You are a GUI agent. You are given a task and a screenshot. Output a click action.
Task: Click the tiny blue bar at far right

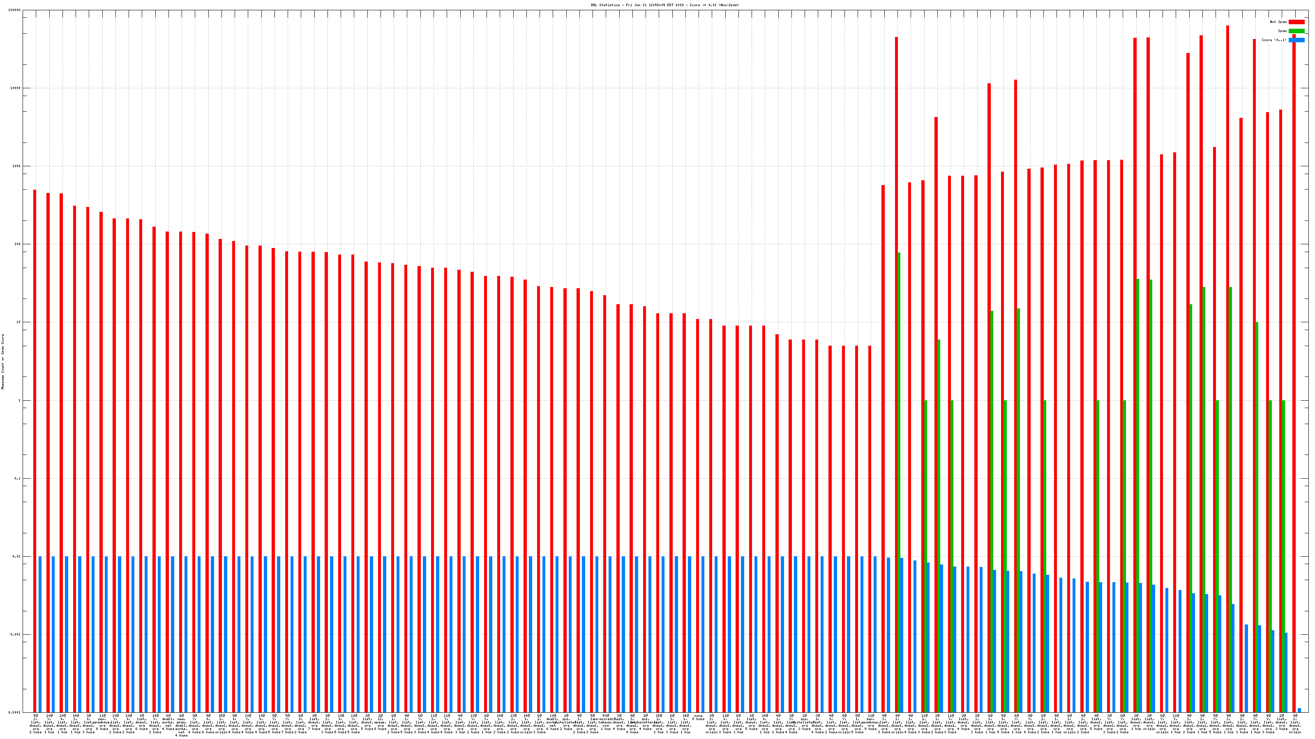(1299, 710)
